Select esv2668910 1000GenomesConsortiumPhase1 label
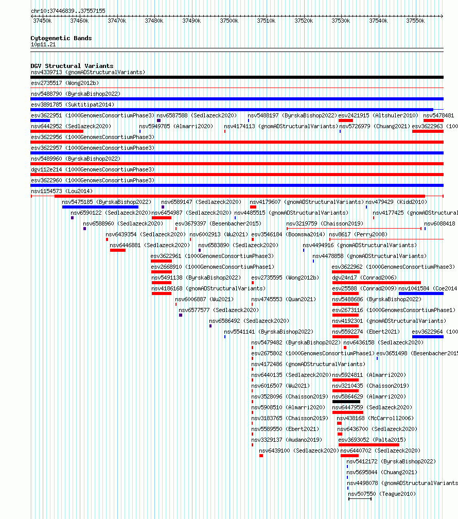This screenshot has height=519, width=458. pyautogui.click(x=213, y=267)
